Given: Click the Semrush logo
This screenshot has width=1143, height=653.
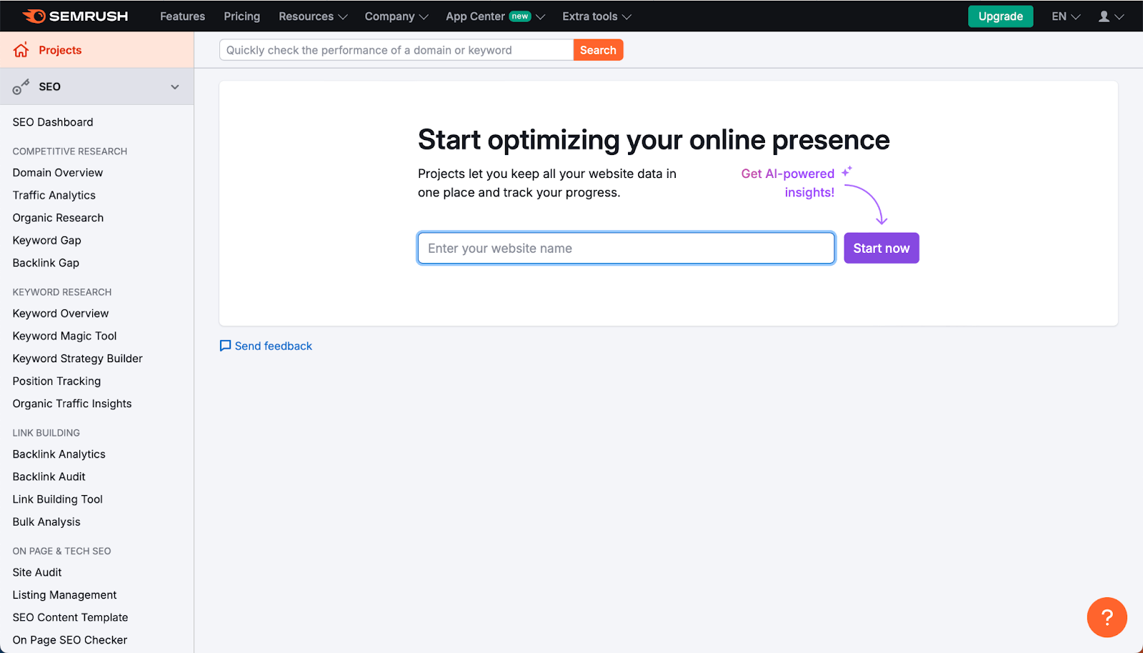Looking at the screenshot, I should pyautogui.click(x=75, y=16).
